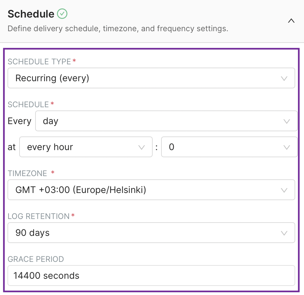Open the Timezone dropdown showing Europe/Helsinki

click(x=143, y=190)
